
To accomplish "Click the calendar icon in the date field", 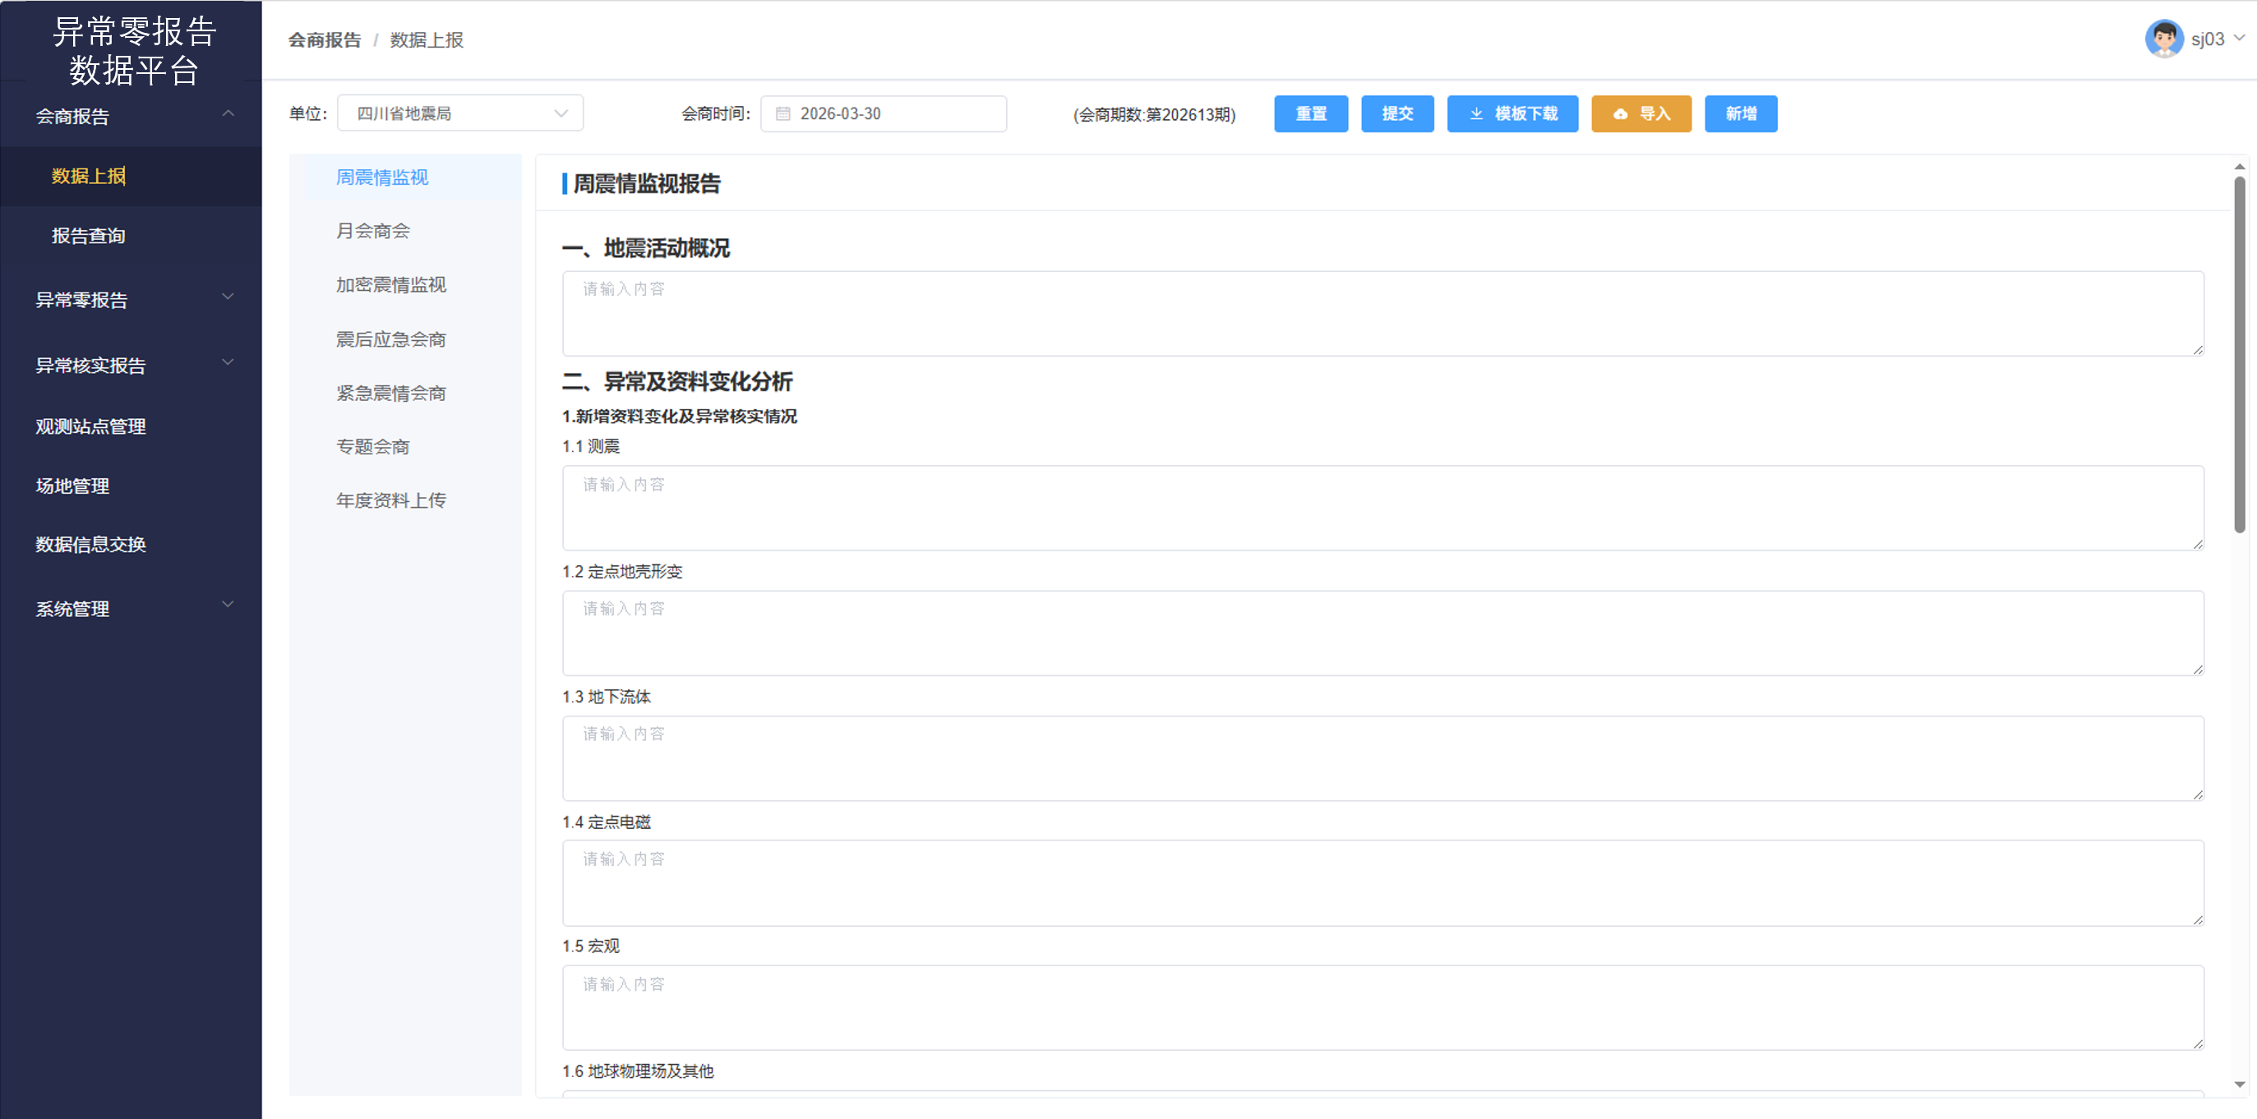I will (x=782, y=114).
